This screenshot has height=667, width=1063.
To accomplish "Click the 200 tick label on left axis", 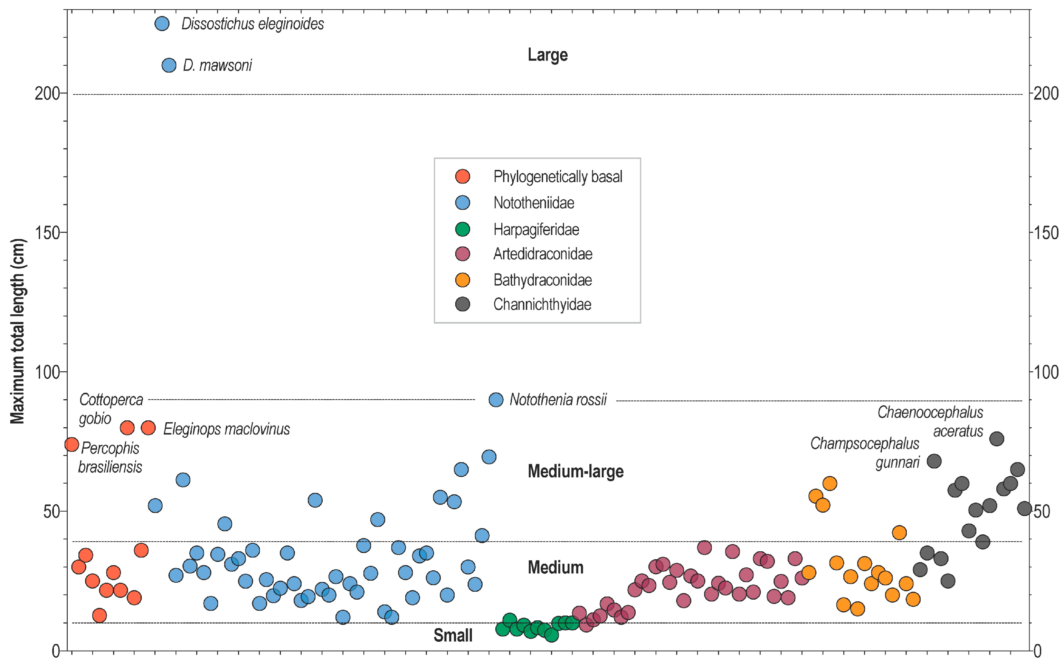I will (47, 94).
